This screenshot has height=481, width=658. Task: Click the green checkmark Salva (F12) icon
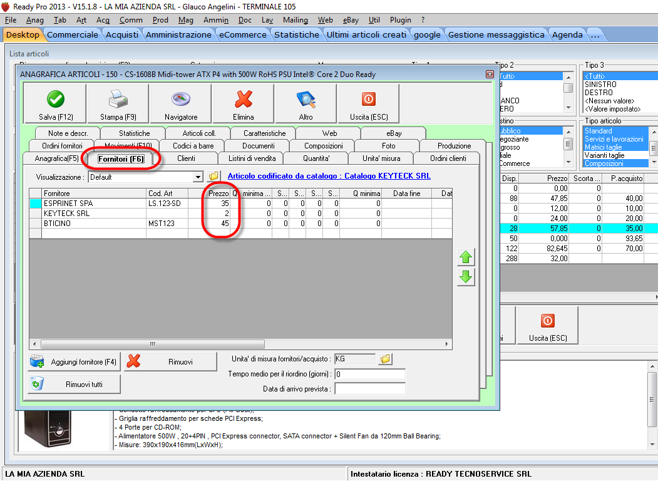click(x=56, y=100)
